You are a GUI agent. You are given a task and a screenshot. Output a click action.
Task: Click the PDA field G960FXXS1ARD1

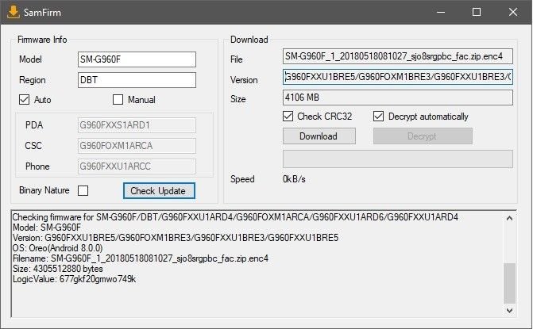click(137, 125)
